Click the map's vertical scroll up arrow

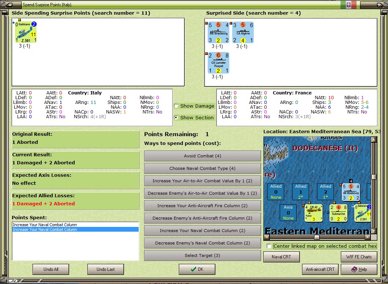tap(374, 139)
